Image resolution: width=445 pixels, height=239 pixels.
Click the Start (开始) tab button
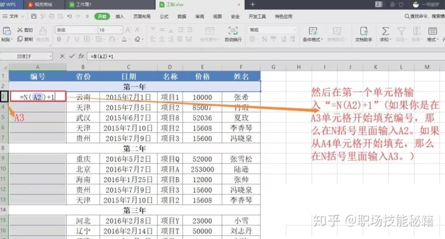[x=102, y=17]
